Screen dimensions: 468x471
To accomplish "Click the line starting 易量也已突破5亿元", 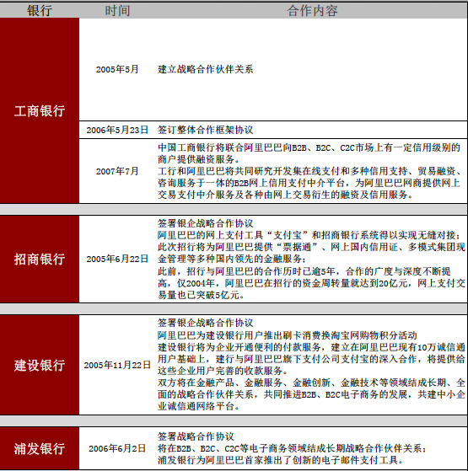I will point(201,295).
